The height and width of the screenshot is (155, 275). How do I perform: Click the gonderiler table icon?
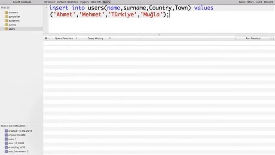coord(6,16)
